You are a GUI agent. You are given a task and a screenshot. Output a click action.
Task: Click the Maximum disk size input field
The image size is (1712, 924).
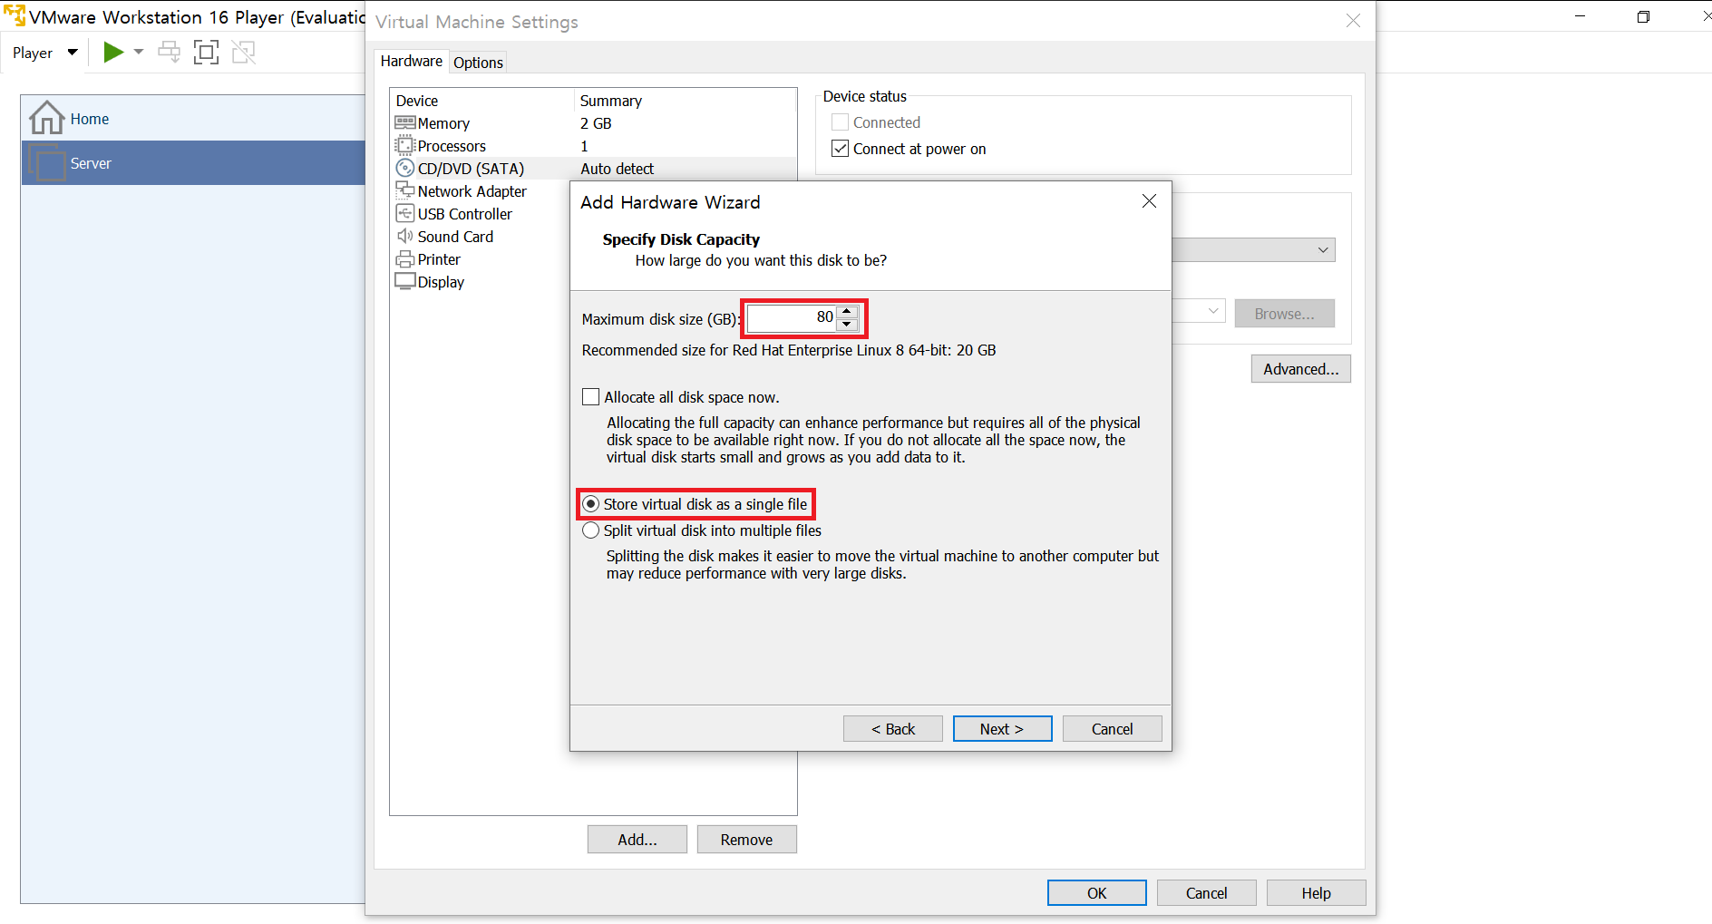pyautogui.click(x=792, y=317)
